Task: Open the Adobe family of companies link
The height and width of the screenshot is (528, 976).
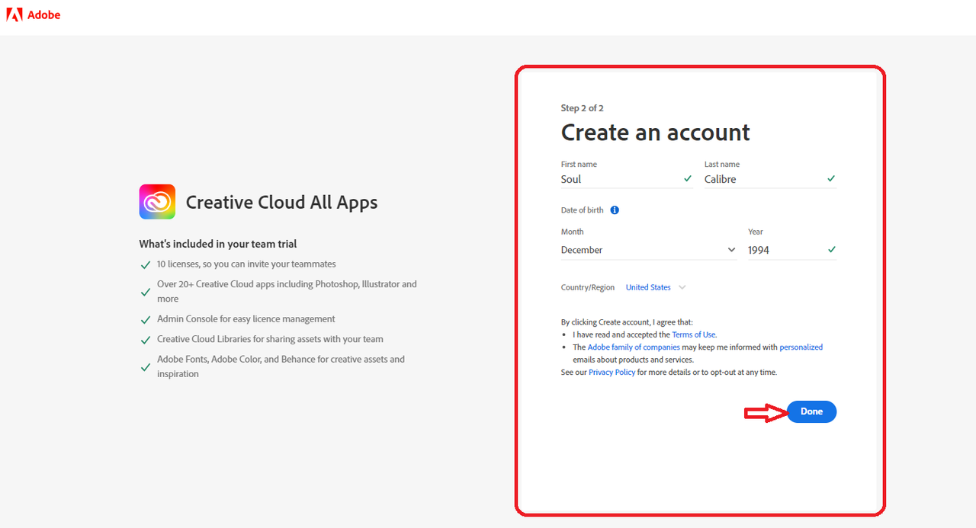Action: click(x=634, y=347)
